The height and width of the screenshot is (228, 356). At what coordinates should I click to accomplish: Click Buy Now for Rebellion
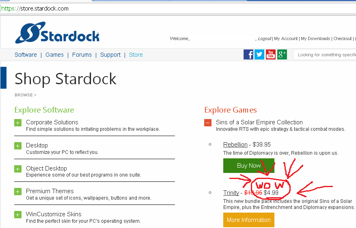tap(248, 166)
